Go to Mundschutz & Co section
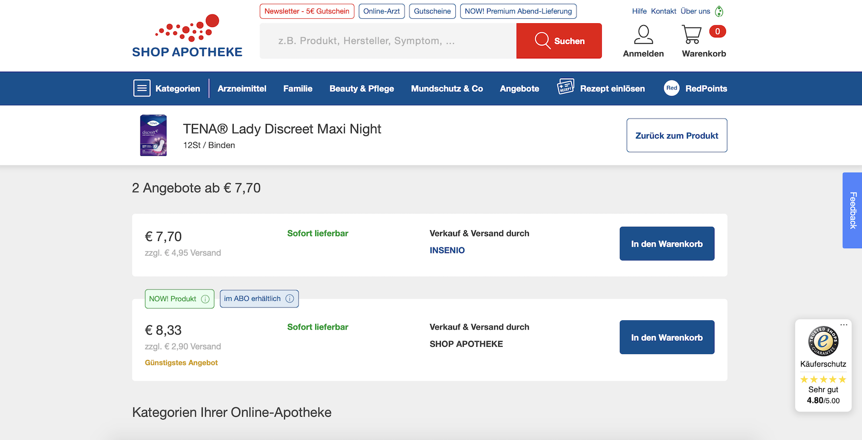Viewport: 862px width, 440px height. (447, 88)
